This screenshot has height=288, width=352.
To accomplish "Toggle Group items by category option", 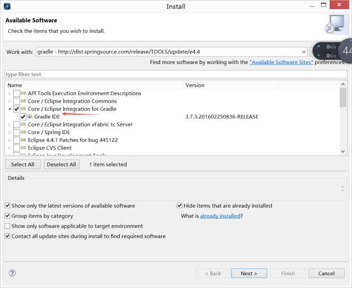I will click(x=8, y=215).
